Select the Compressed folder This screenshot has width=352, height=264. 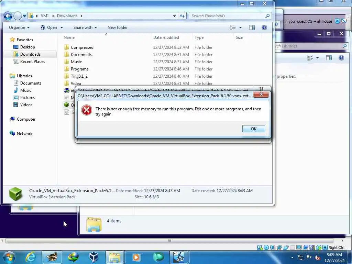point(82,47)
